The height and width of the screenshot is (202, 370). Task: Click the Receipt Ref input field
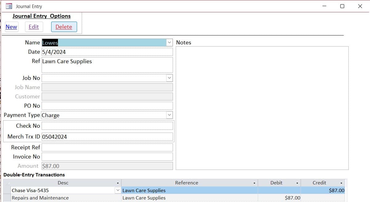coord(107,147)
